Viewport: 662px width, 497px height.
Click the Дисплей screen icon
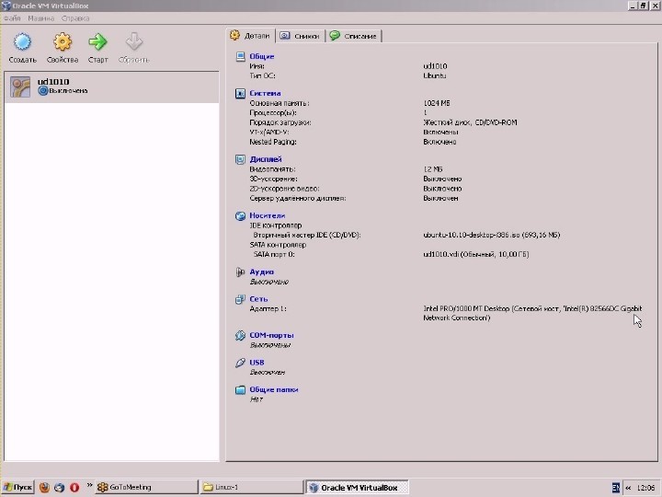pyautogui.click(x=240, y=159)
